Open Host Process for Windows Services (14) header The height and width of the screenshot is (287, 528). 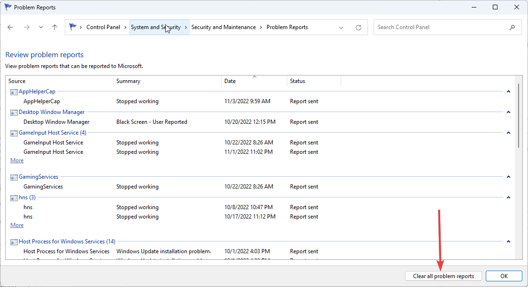click(x=67, y=241)
